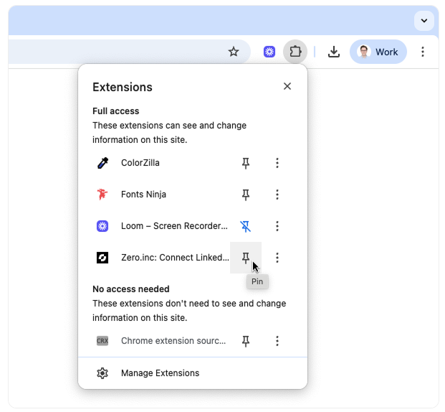Click the "Extensions" popup title

(123, 87)
